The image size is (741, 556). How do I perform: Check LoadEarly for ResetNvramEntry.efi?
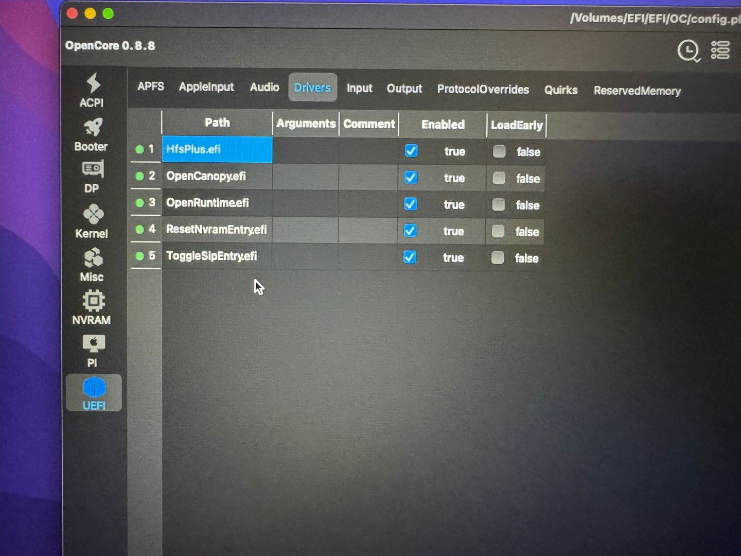point(498,231)
